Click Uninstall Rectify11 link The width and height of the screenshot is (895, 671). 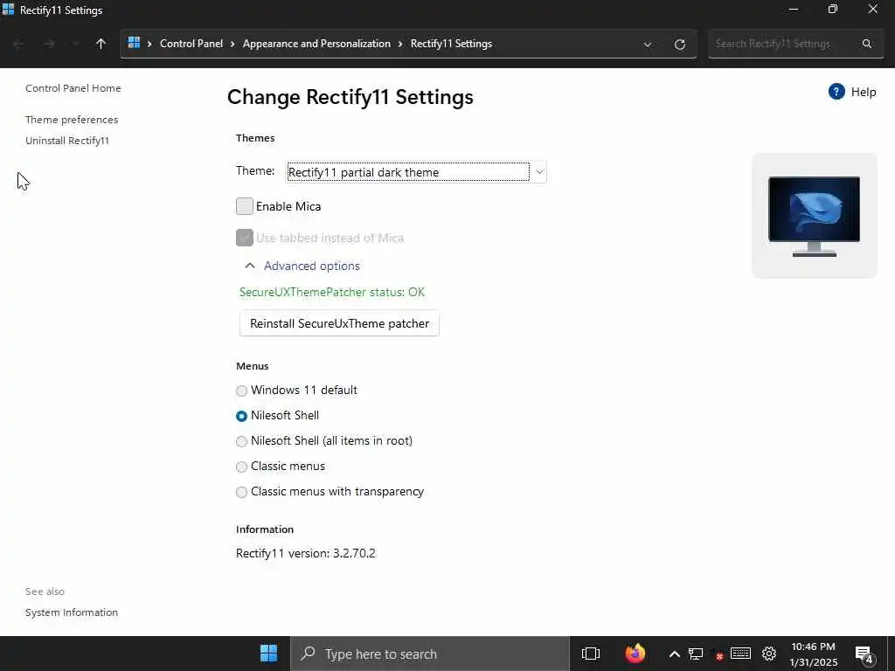pos(66,141)
